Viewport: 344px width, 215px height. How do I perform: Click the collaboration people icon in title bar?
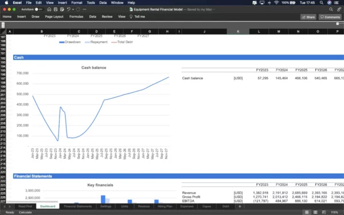click(x=339, y=9)
